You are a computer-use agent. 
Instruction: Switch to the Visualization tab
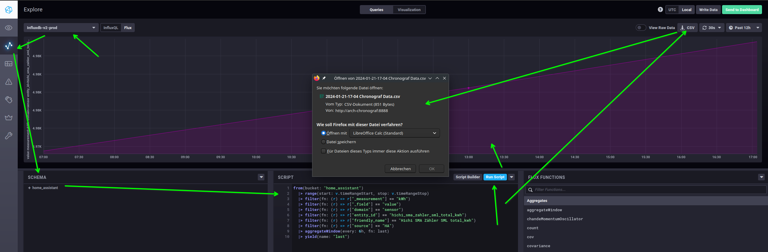point(409,10)
